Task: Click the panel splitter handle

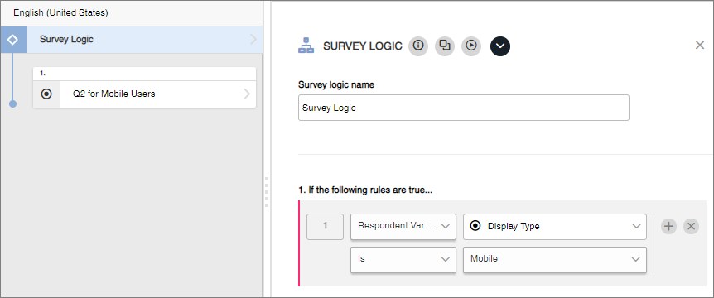Action: pos(267,192)
